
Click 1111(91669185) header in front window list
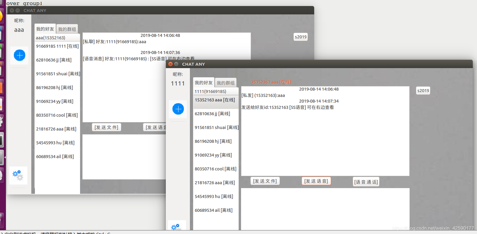[x=216, y=91]
